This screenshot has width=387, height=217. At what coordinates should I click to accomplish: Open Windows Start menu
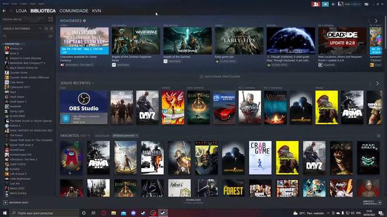click(5, 213)
